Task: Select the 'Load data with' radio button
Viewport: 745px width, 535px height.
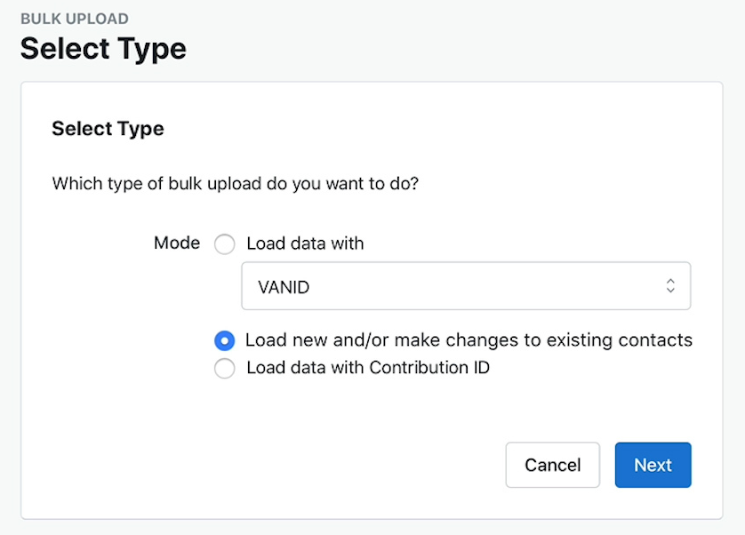Action: click(x=224, y=244)
